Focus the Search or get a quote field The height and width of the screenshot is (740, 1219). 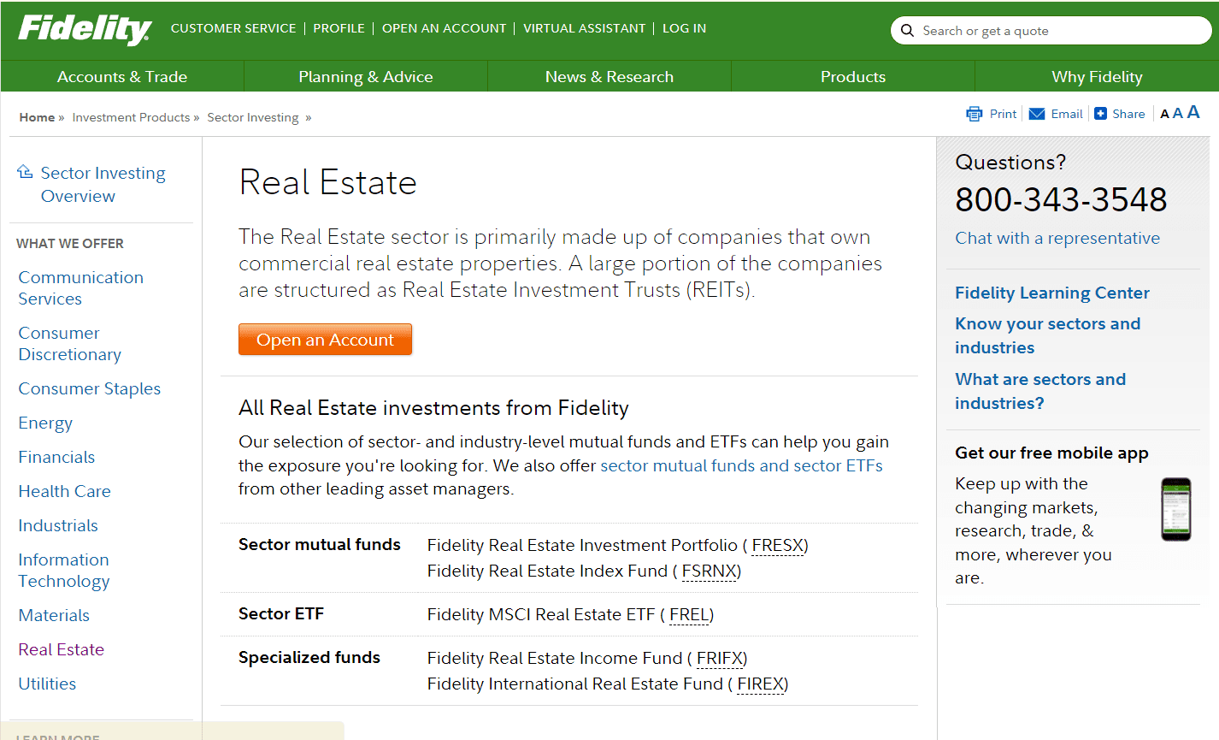[1060, 31]
